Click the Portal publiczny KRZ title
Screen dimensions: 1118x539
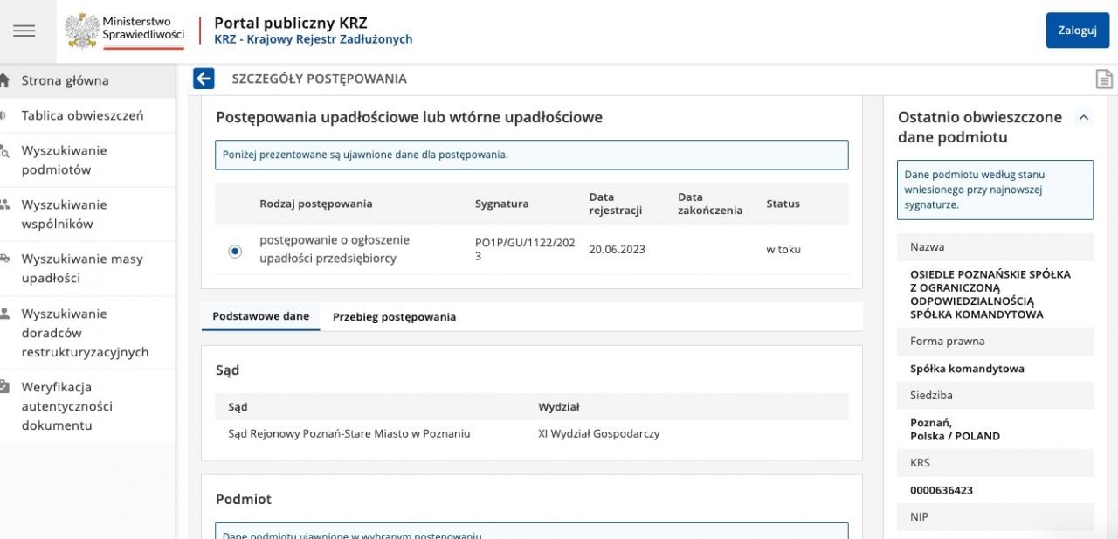pos(290,23)
